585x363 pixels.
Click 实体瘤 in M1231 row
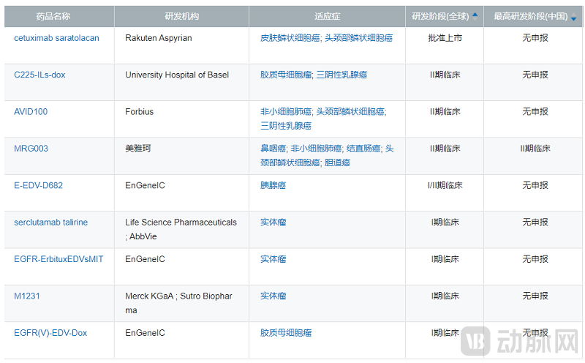273,296
